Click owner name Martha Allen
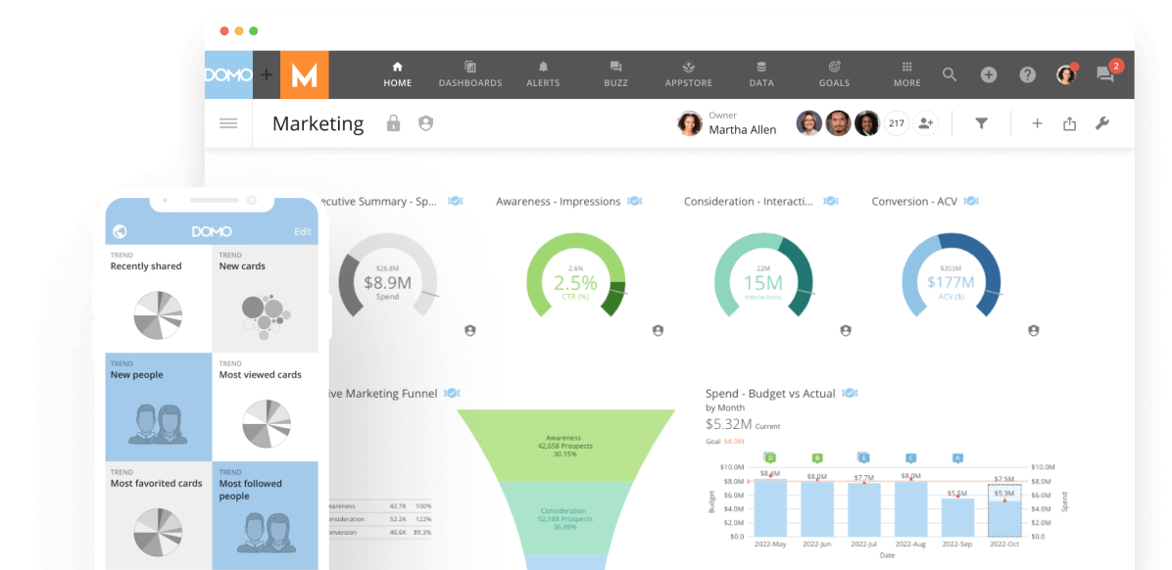This screenshot has width=1172, height=570. click(x=742, y=129)
